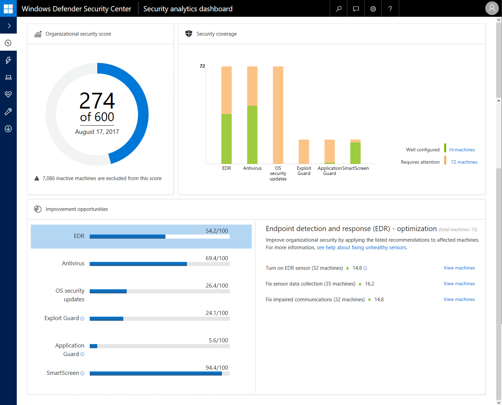Open the help about fixing unhealthy sensors link
Screen dimensions: 502x405
(362, 248)
